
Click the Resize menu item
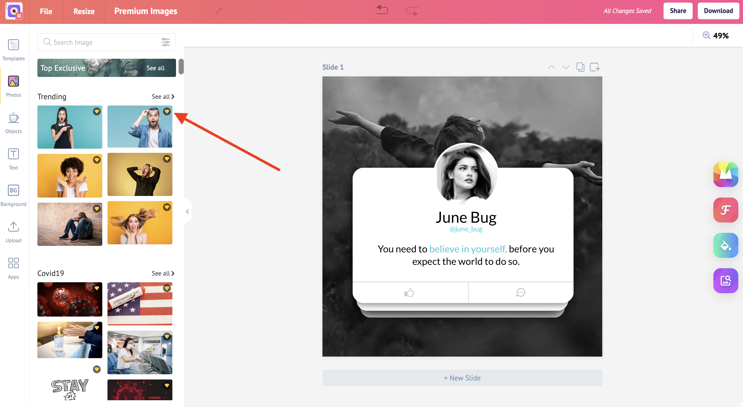[84, 11]
